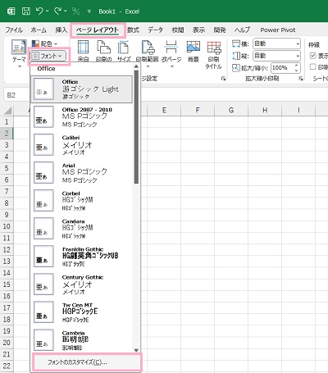Open the 縦 height dropdown set to 自動
This screenshot has height=373, width=328.
tap(276, 56)
